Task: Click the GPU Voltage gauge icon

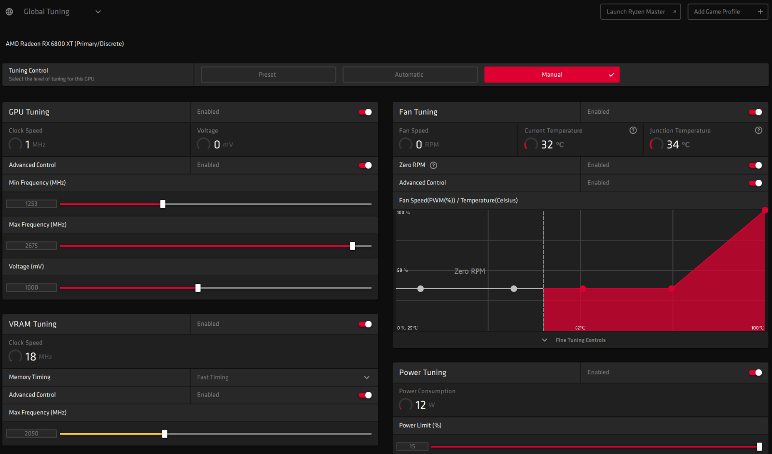Action: pos(204,144)
